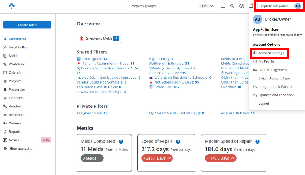Select Account Settings from menu

(x=271, y=53)
